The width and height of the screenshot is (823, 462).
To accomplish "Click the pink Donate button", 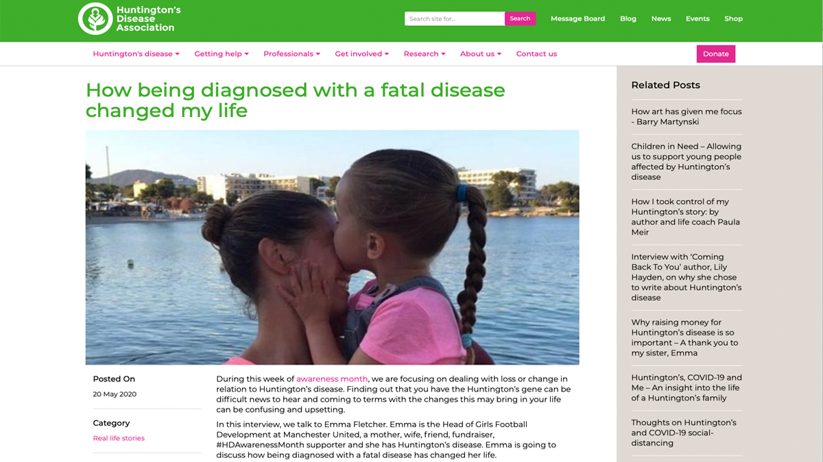I will coord(715,54).
